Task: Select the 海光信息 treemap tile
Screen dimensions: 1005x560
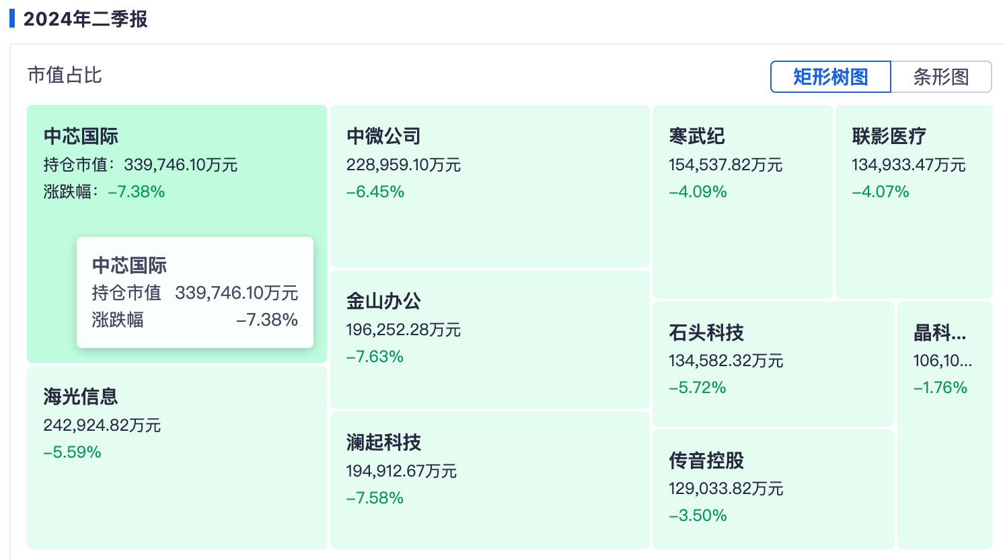Action: [x=176, y=498]
